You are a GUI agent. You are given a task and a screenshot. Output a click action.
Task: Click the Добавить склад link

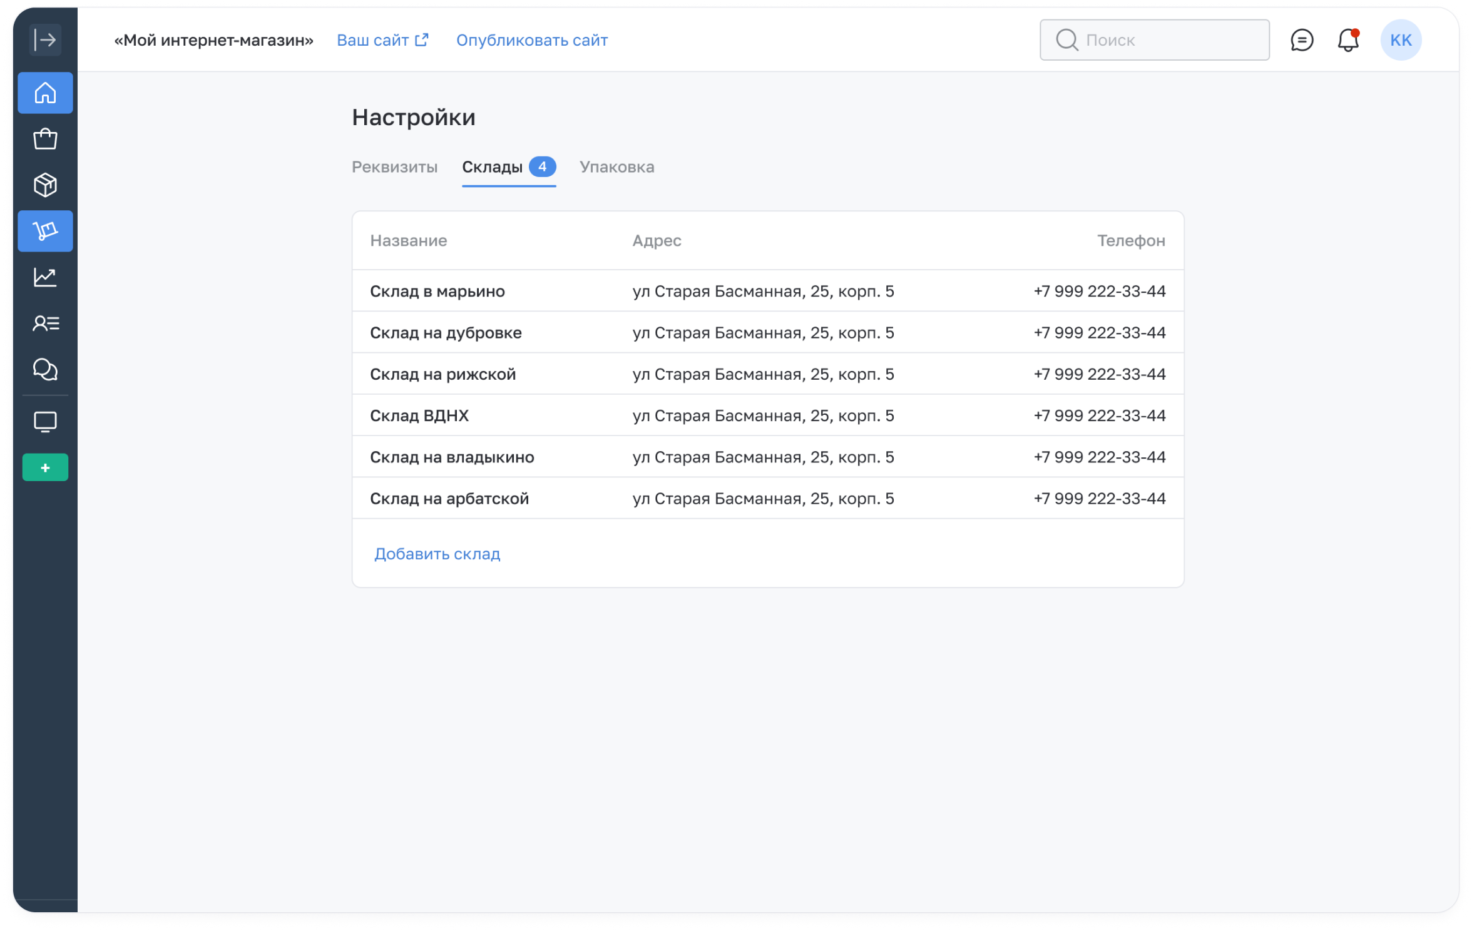[x=437, y=554]
